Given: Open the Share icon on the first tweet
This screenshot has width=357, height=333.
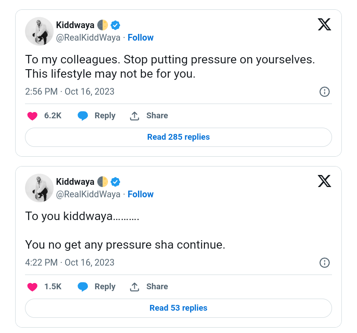Looking at the screenshot, I should coord(135,115).
